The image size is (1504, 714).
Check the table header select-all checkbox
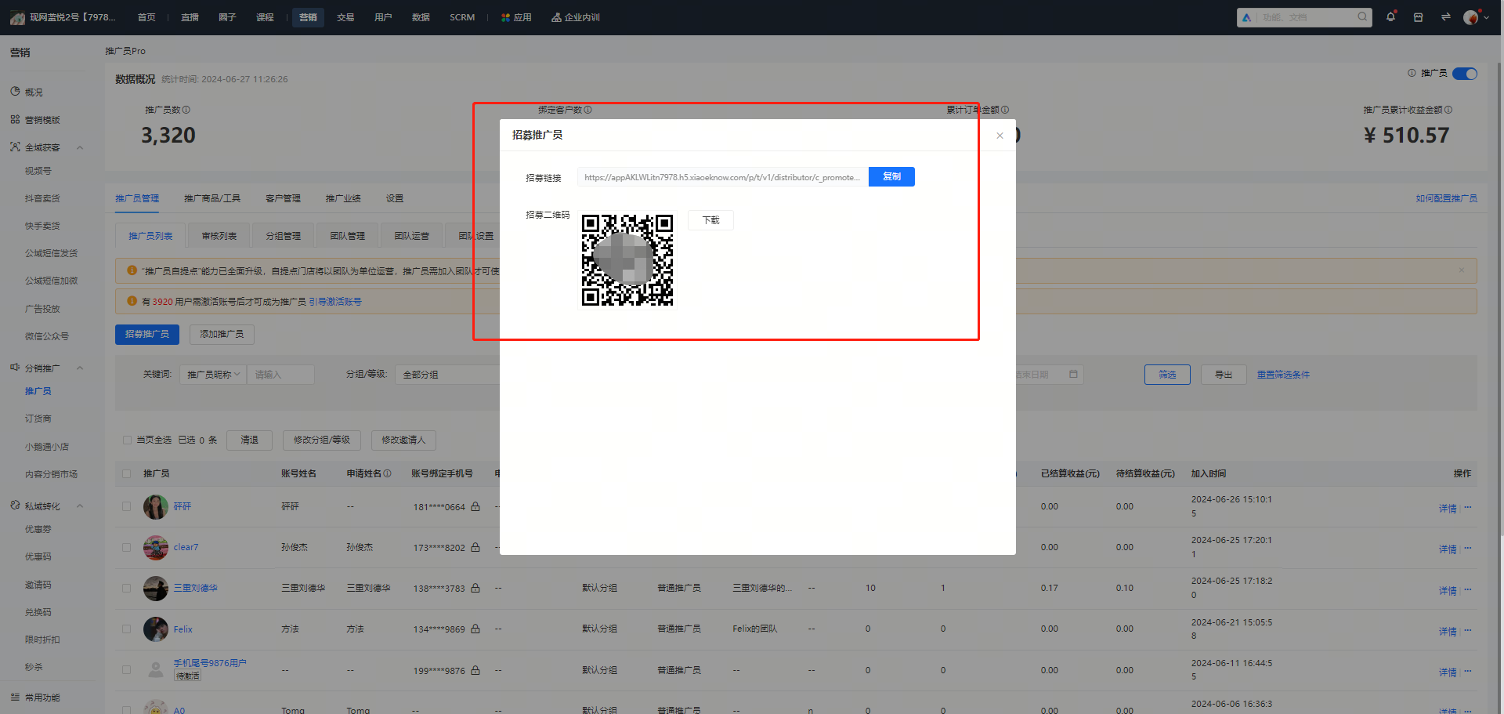[x=127, y=473]
